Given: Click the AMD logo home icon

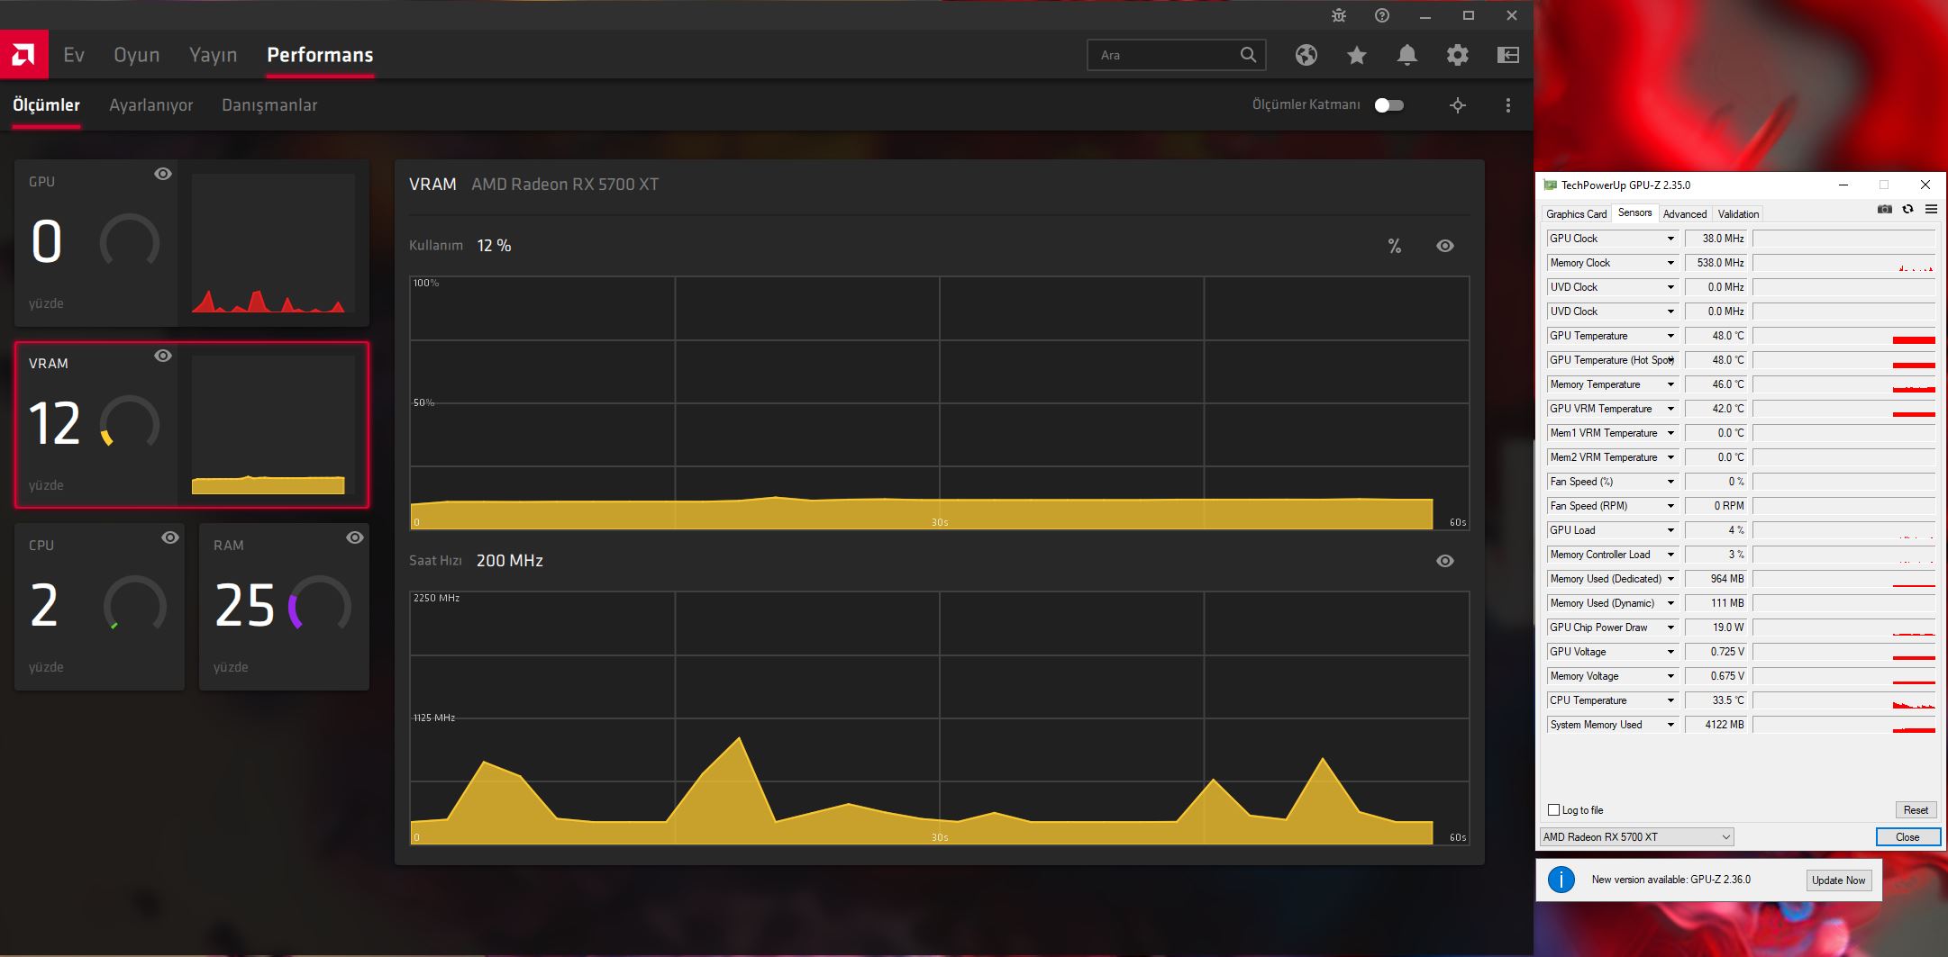Looking at the screenshot, I should coord(23,55).
